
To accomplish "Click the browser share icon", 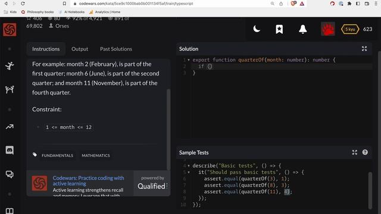I will (x=281, y=4).
